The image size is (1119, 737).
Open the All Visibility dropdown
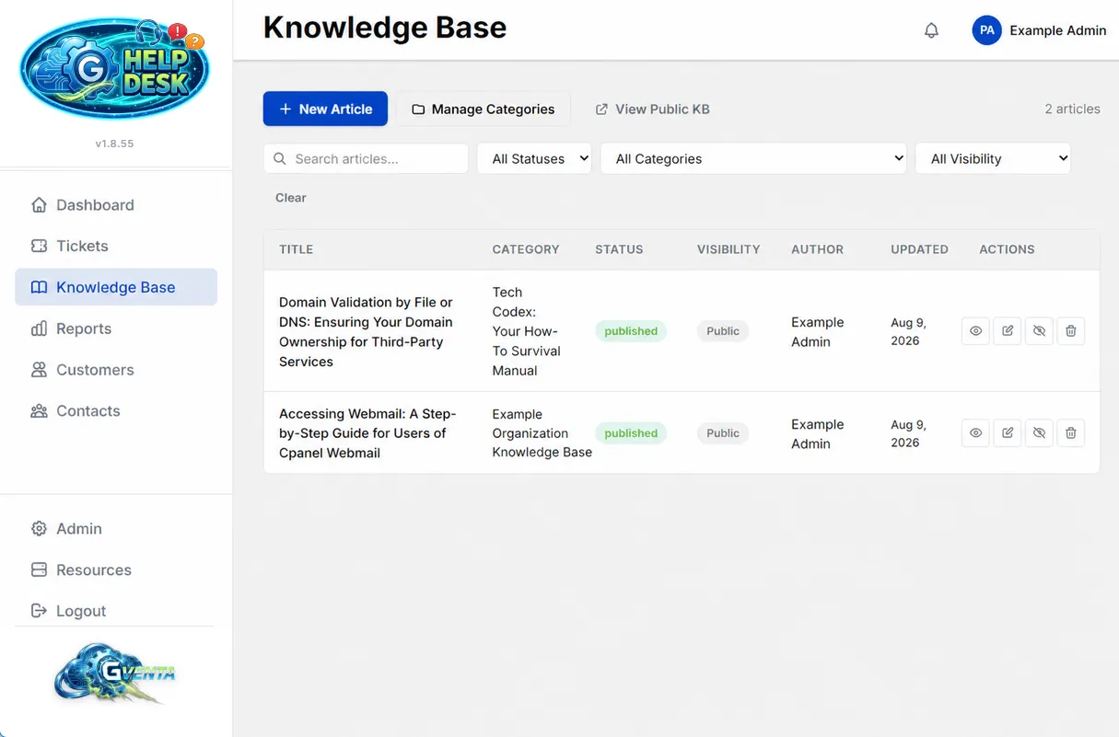coord(993,158)
